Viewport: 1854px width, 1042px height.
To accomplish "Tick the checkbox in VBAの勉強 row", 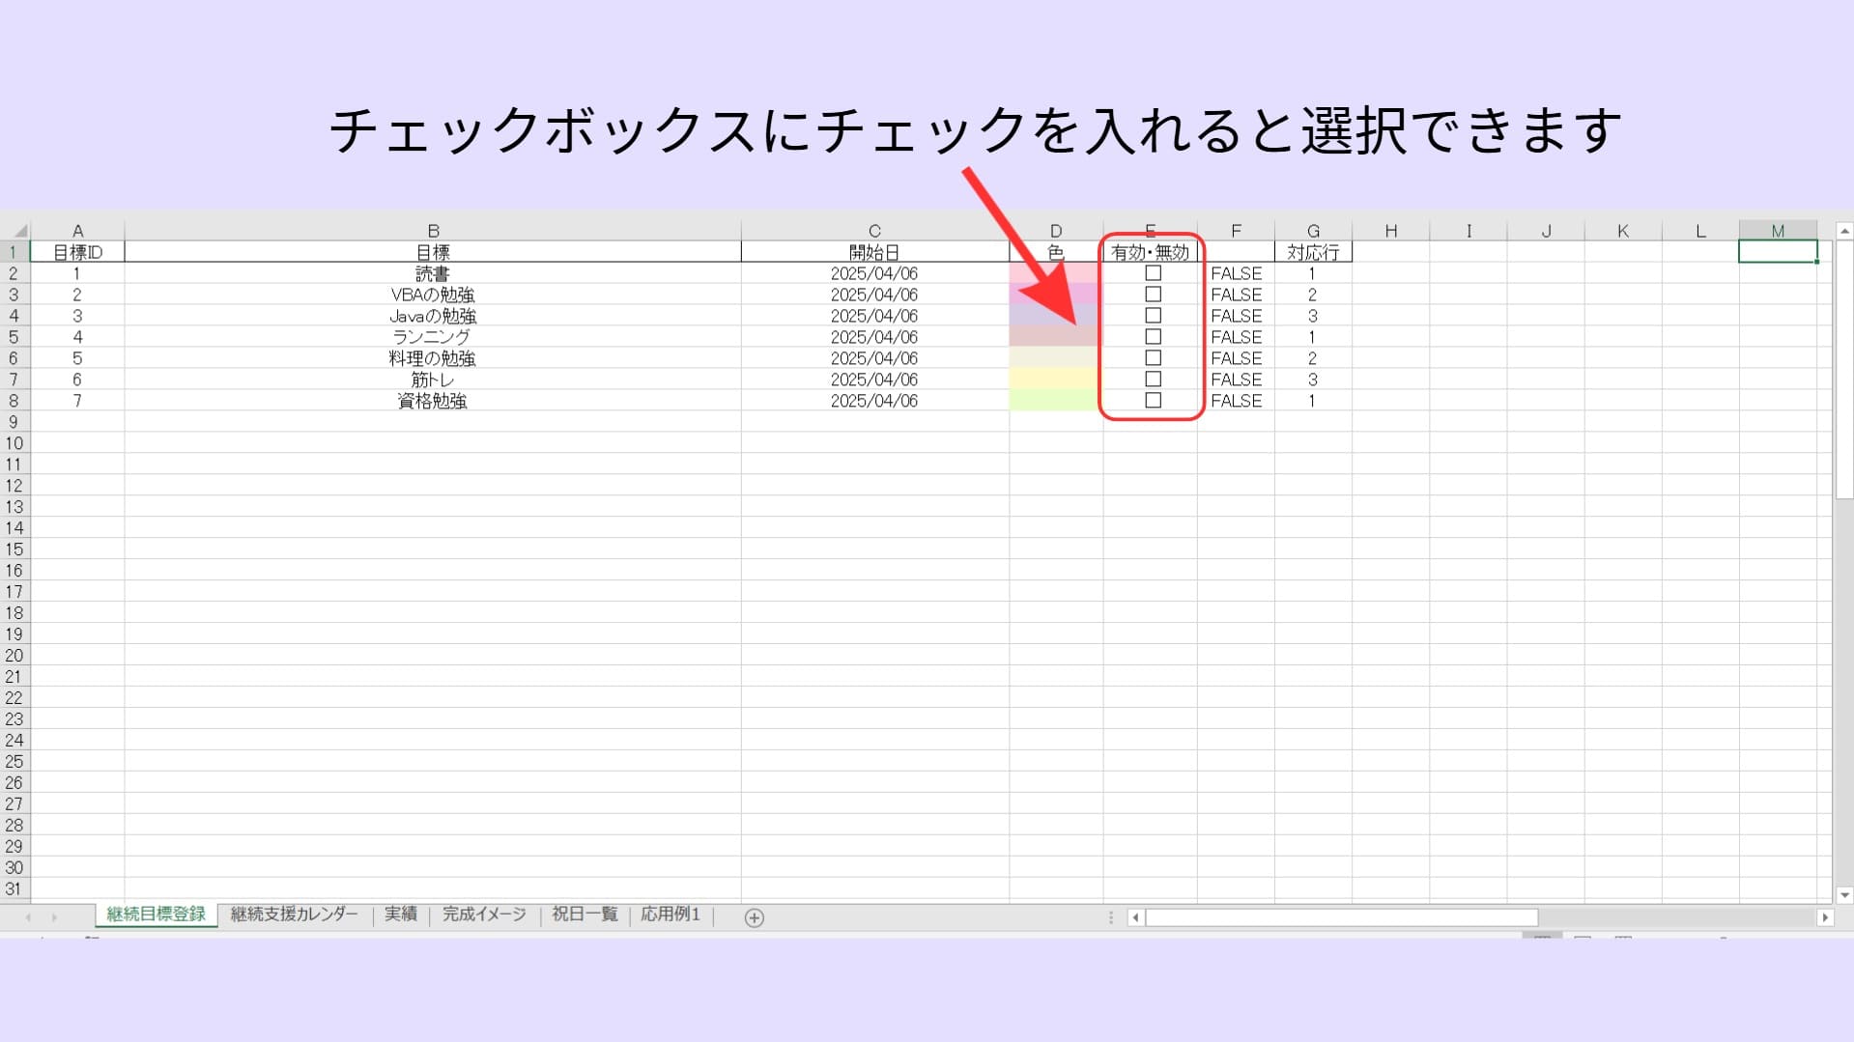I will (x=1153, y=295).
